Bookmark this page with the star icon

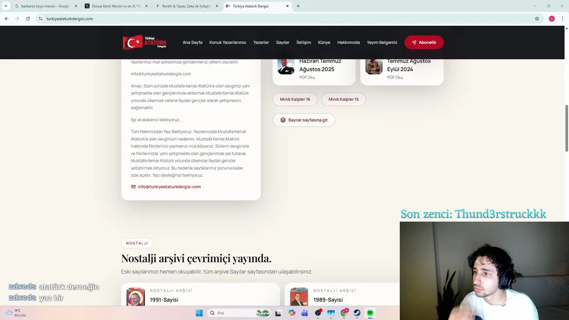tap(537, 19)
